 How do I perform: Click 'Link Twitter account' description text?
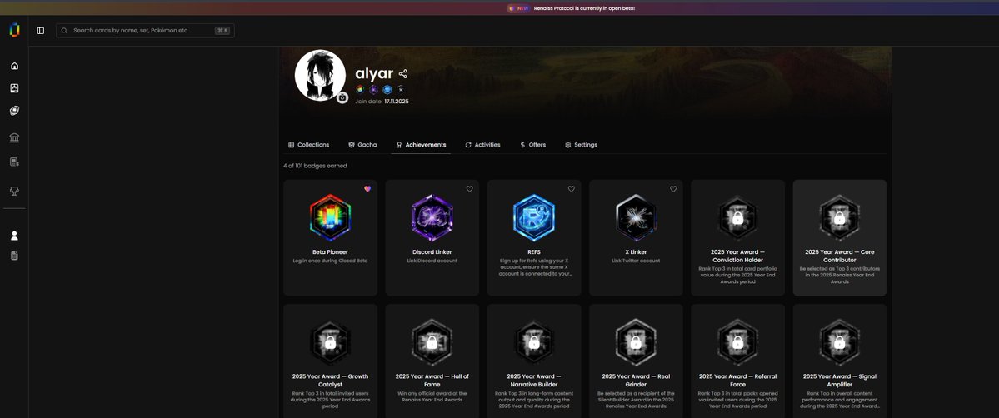(x=636, y=261)
